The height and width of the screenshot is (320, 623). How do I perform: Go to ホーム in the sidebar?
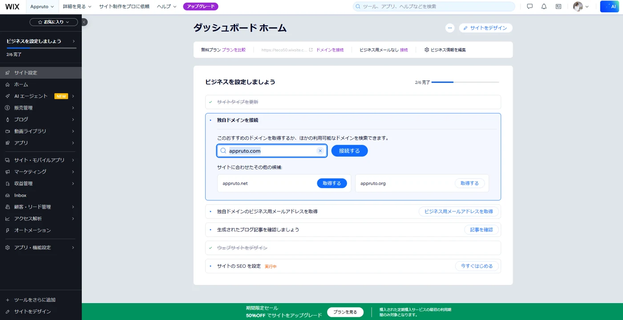tap(41, 84)
